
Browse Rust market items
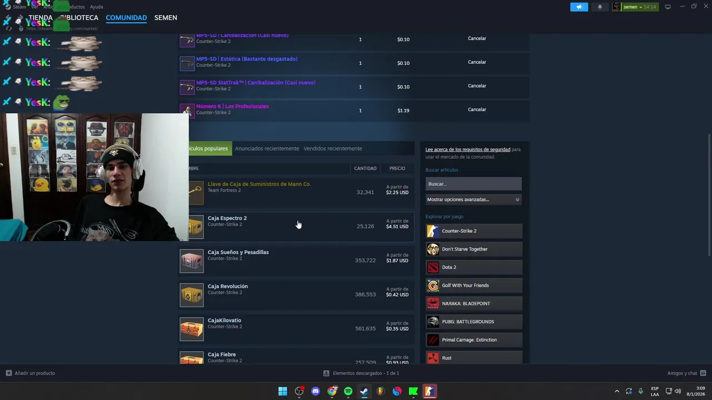[x=474, y=357]
